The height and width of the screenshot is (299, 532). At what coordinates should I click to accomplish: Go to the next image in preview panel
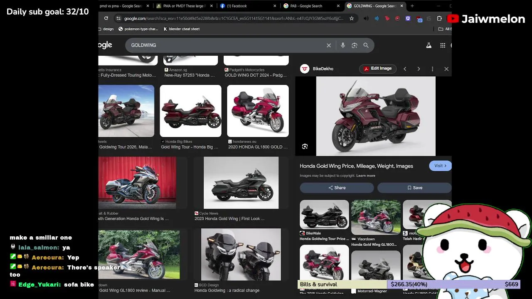pyautogui.click(x=419, y=69)
